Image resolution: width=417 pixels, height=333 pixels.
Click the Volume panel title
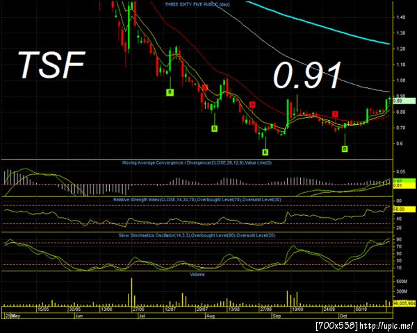[197, 274]
